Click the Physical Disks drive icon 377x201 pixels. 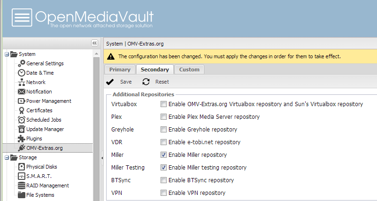pyautogui.click(x=22, y=167)
